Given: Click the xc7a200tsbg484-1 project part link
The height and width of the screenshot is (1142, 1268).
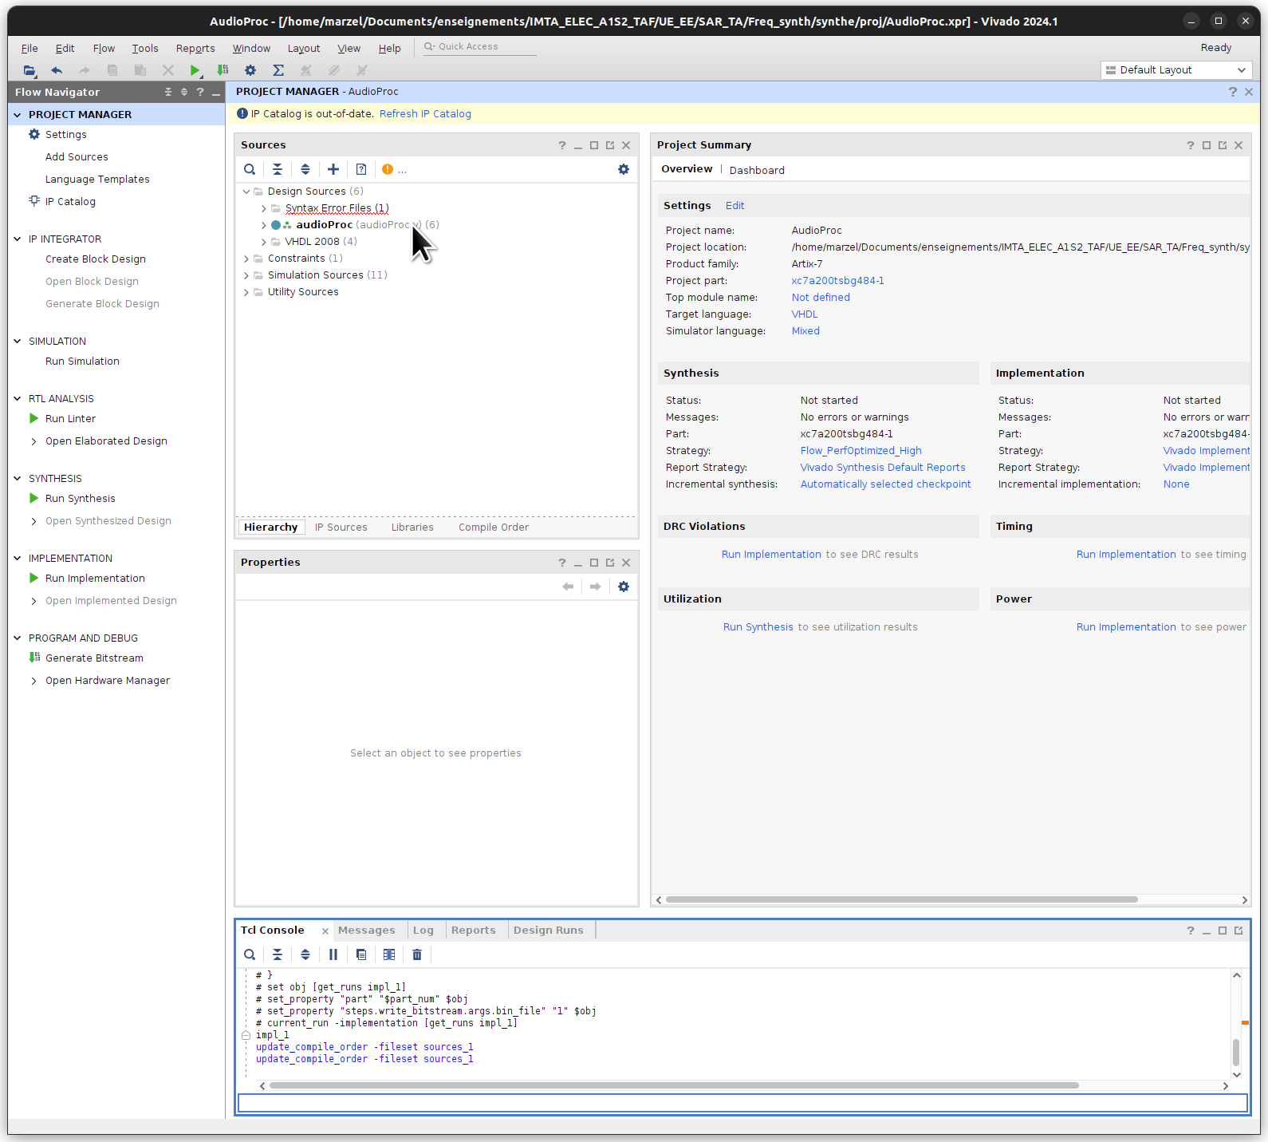Looking at the screenshot, I should pos(837,281).
